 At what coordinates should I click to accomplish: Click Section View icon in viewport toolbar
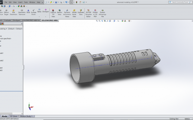pyautogui.click(x=105, y=21)
